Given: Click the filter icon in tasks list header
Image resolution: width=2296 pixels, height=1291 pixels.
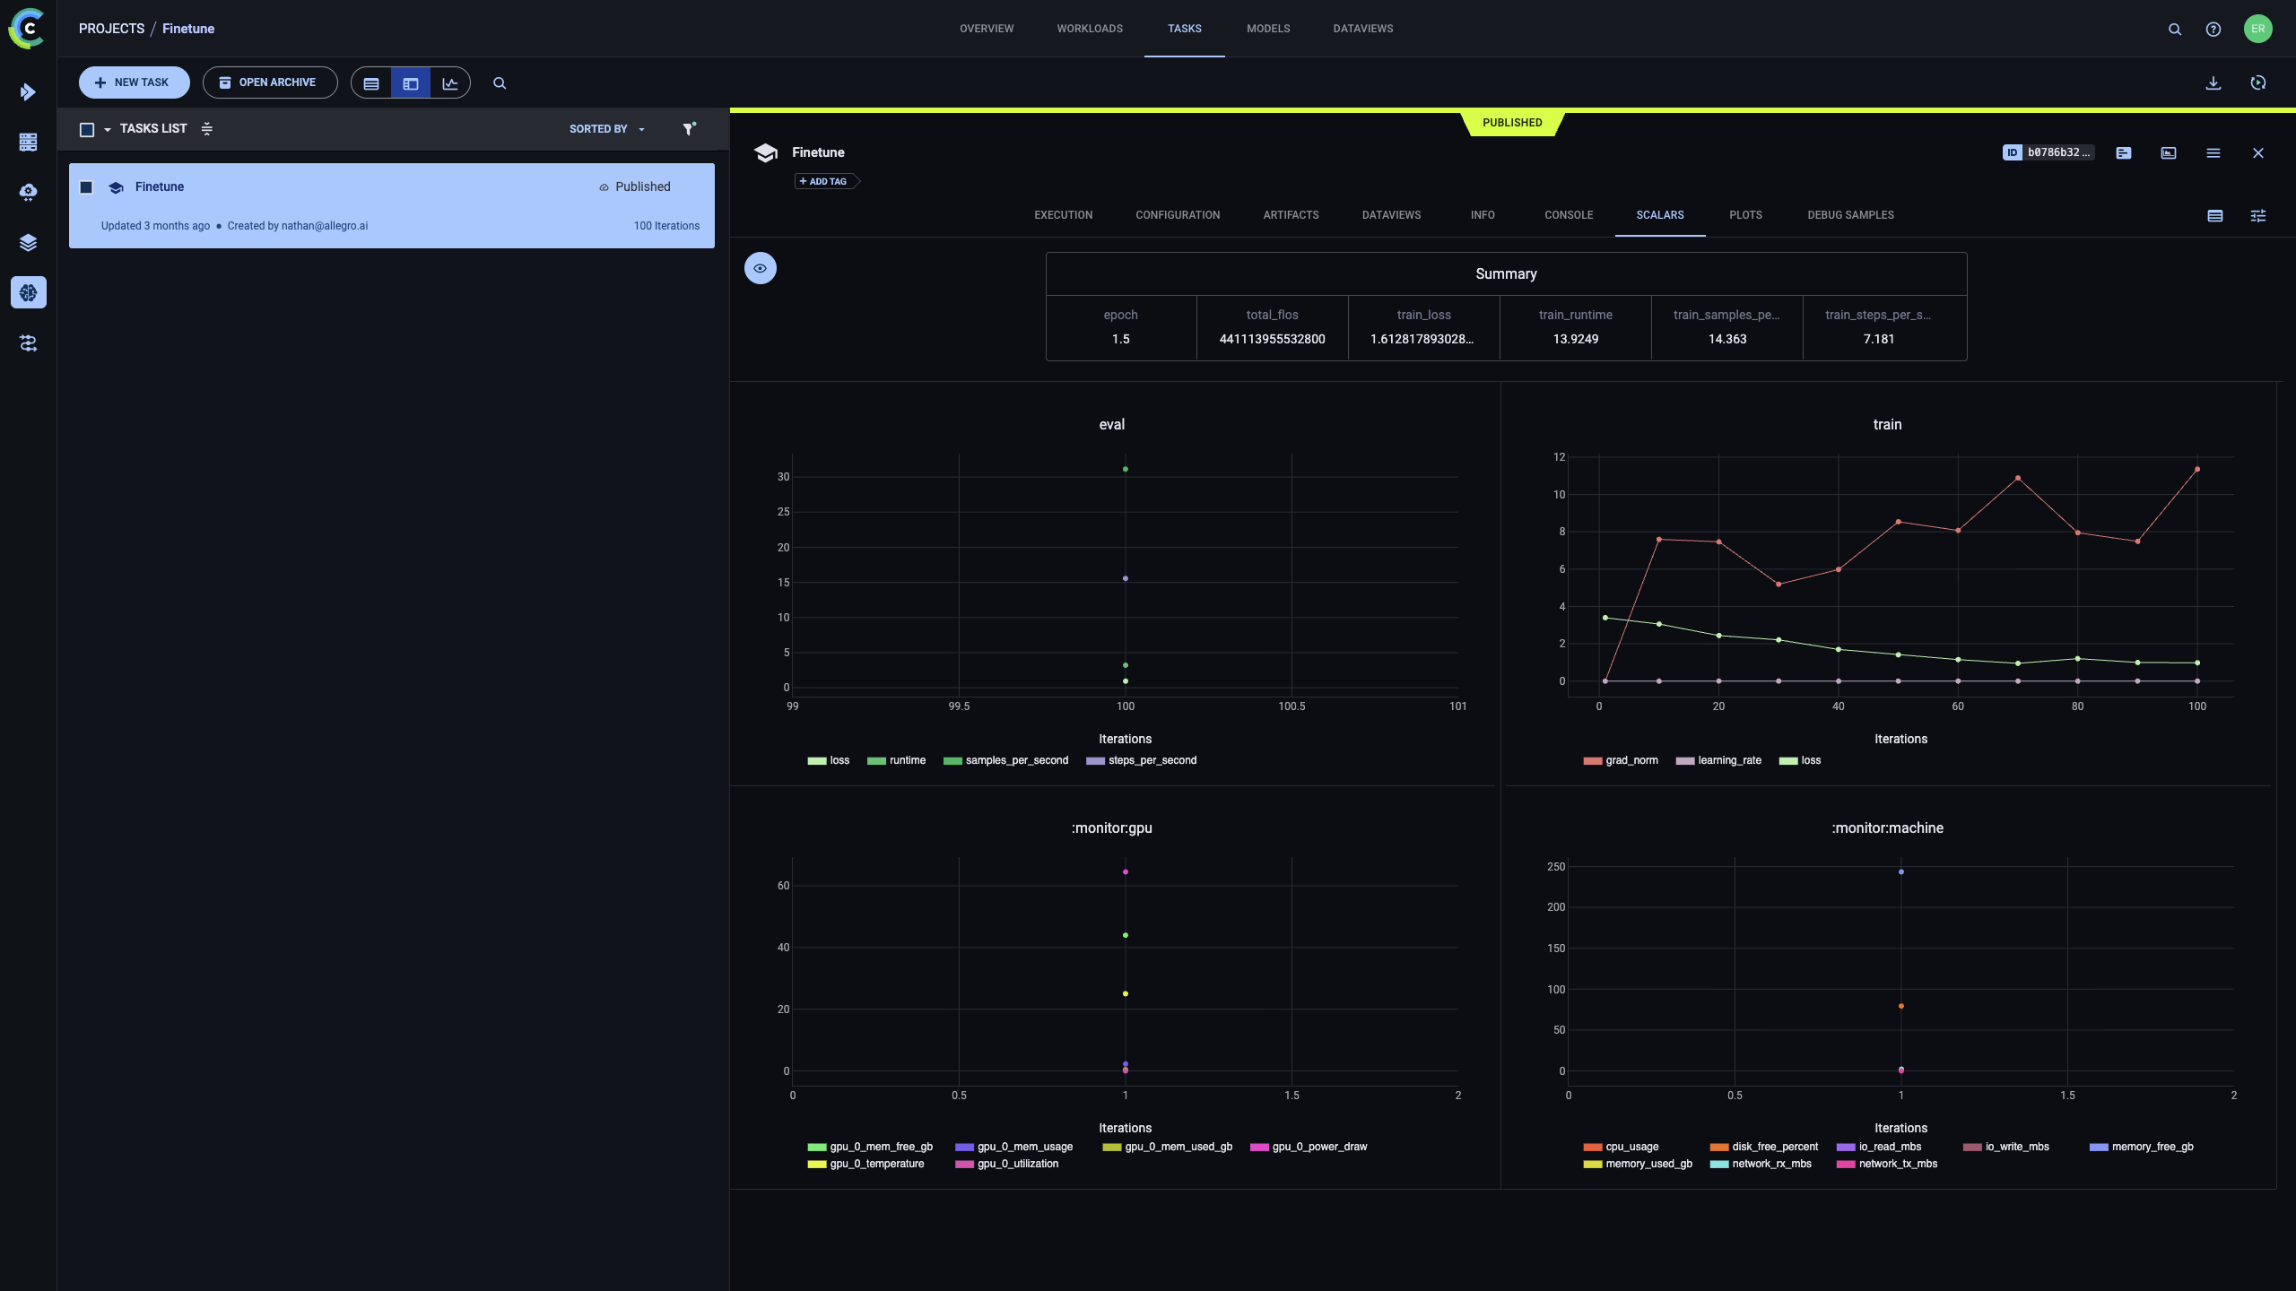Looking at the screenshot, I should [x=689, y=129].
